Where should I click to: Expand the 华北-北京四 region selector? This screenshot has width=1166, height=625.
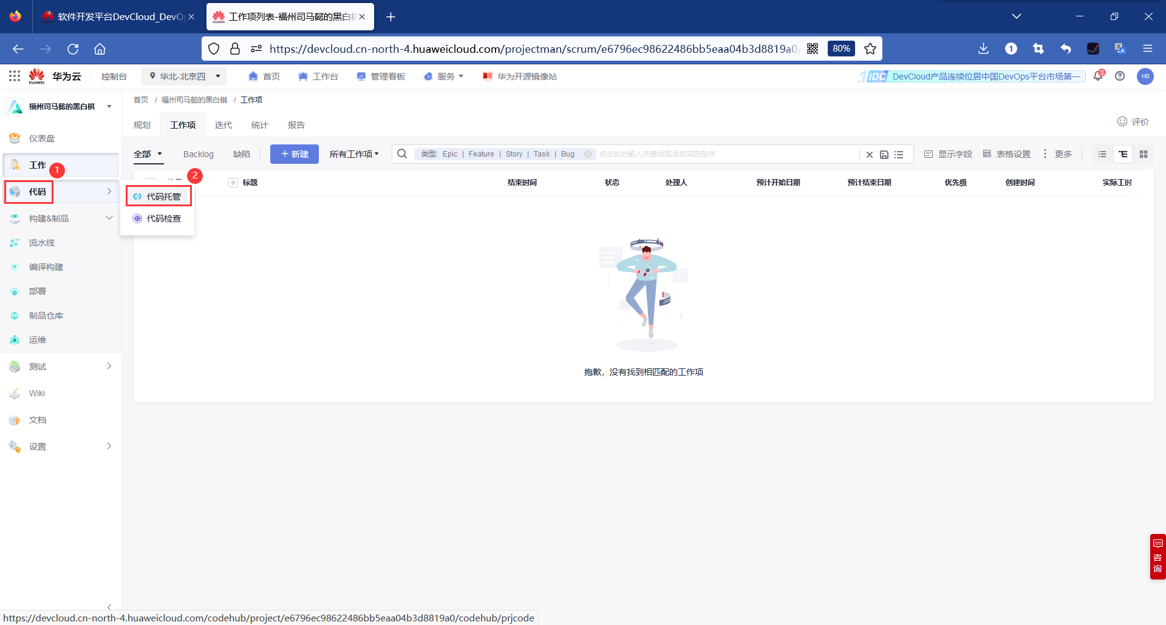(183, 76)
